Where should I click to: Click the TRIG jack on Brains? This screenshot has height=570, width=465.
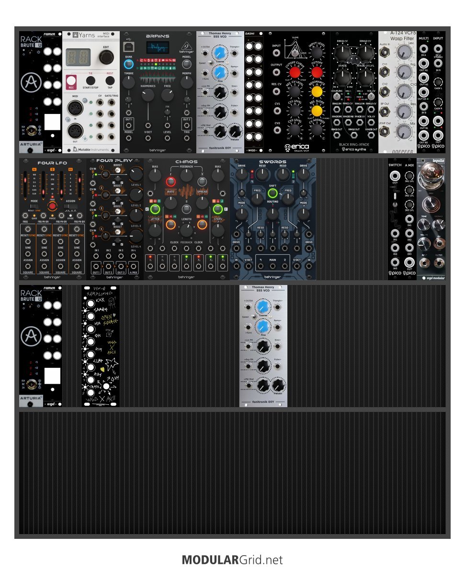186,138
